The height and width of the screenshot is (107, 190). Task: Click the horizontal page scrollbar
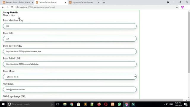pos(93,100)
